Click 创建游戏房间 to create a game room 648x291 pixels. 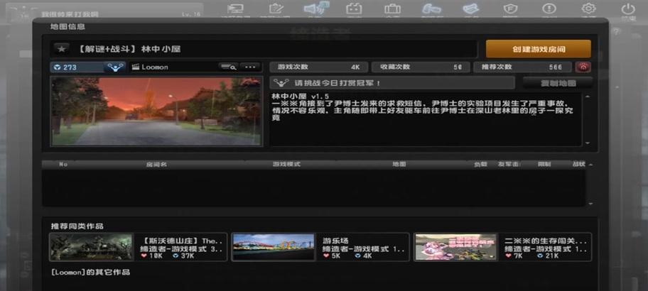click(538, 49)
